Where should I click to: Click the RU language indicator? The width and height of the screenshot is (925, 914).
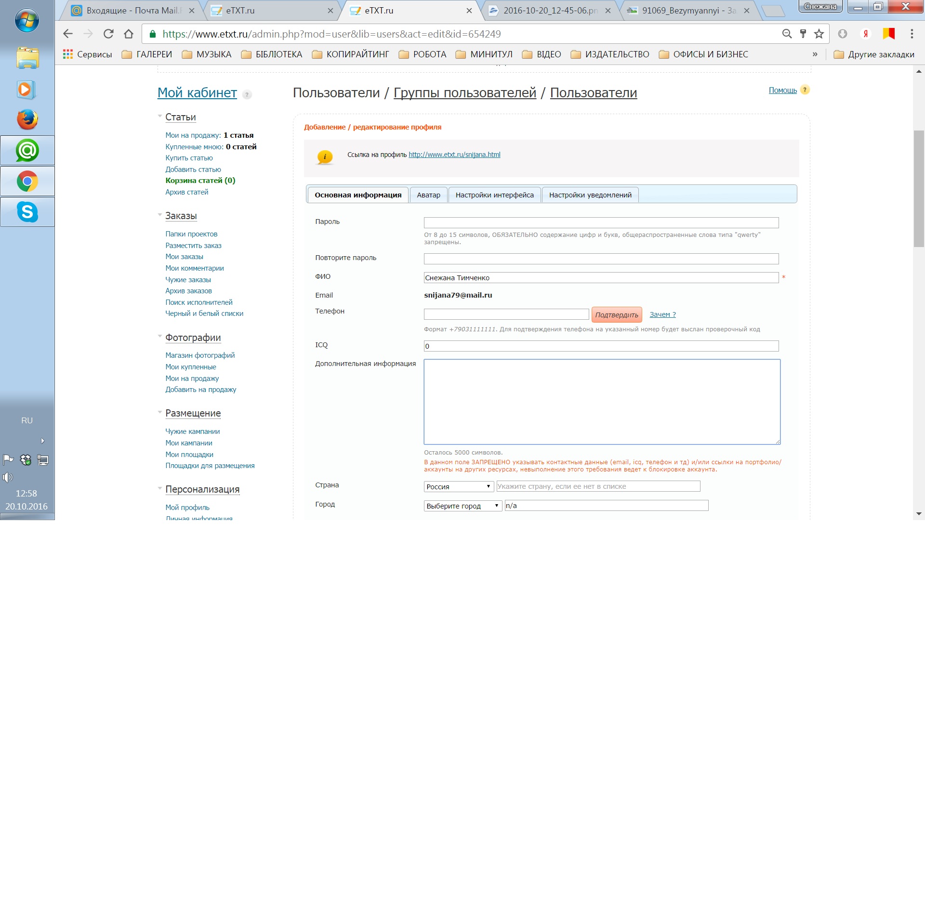coord(27,420)
